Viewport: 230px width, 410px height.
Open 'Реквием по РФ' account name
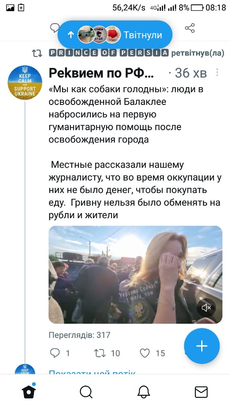click(101, 73)
